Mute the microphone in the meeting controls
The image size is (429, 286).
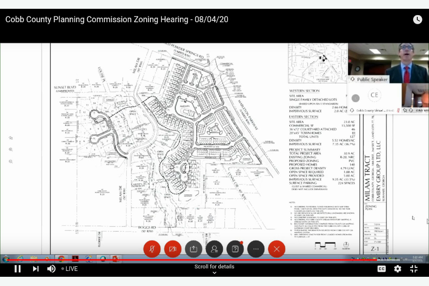tap(152, 249)
